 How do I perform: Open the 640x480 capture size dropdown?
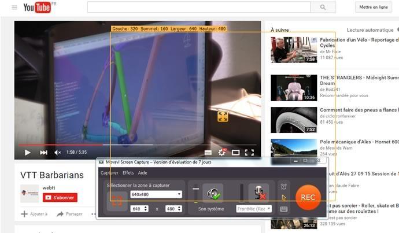(156, 194)
